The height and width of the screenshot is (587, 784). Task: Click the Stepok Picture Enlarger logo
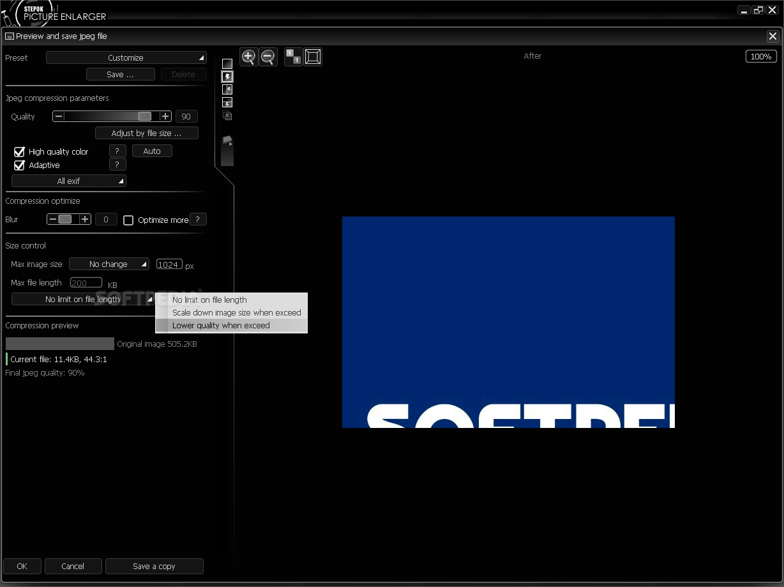[54, 12]
